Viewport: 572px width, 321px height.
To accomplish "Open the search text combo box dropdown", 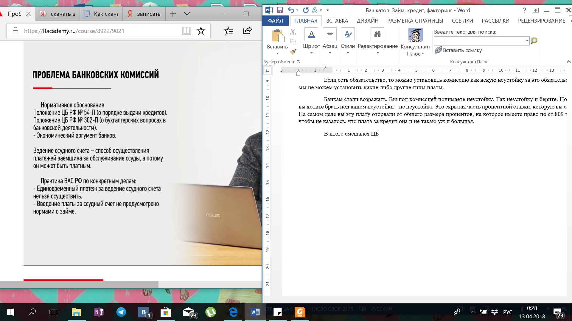I will (x=527, y=41).
